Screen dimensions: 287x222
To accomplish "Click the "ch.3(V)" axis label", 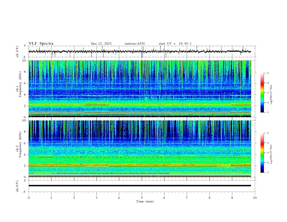I will [x=17, y=186].
